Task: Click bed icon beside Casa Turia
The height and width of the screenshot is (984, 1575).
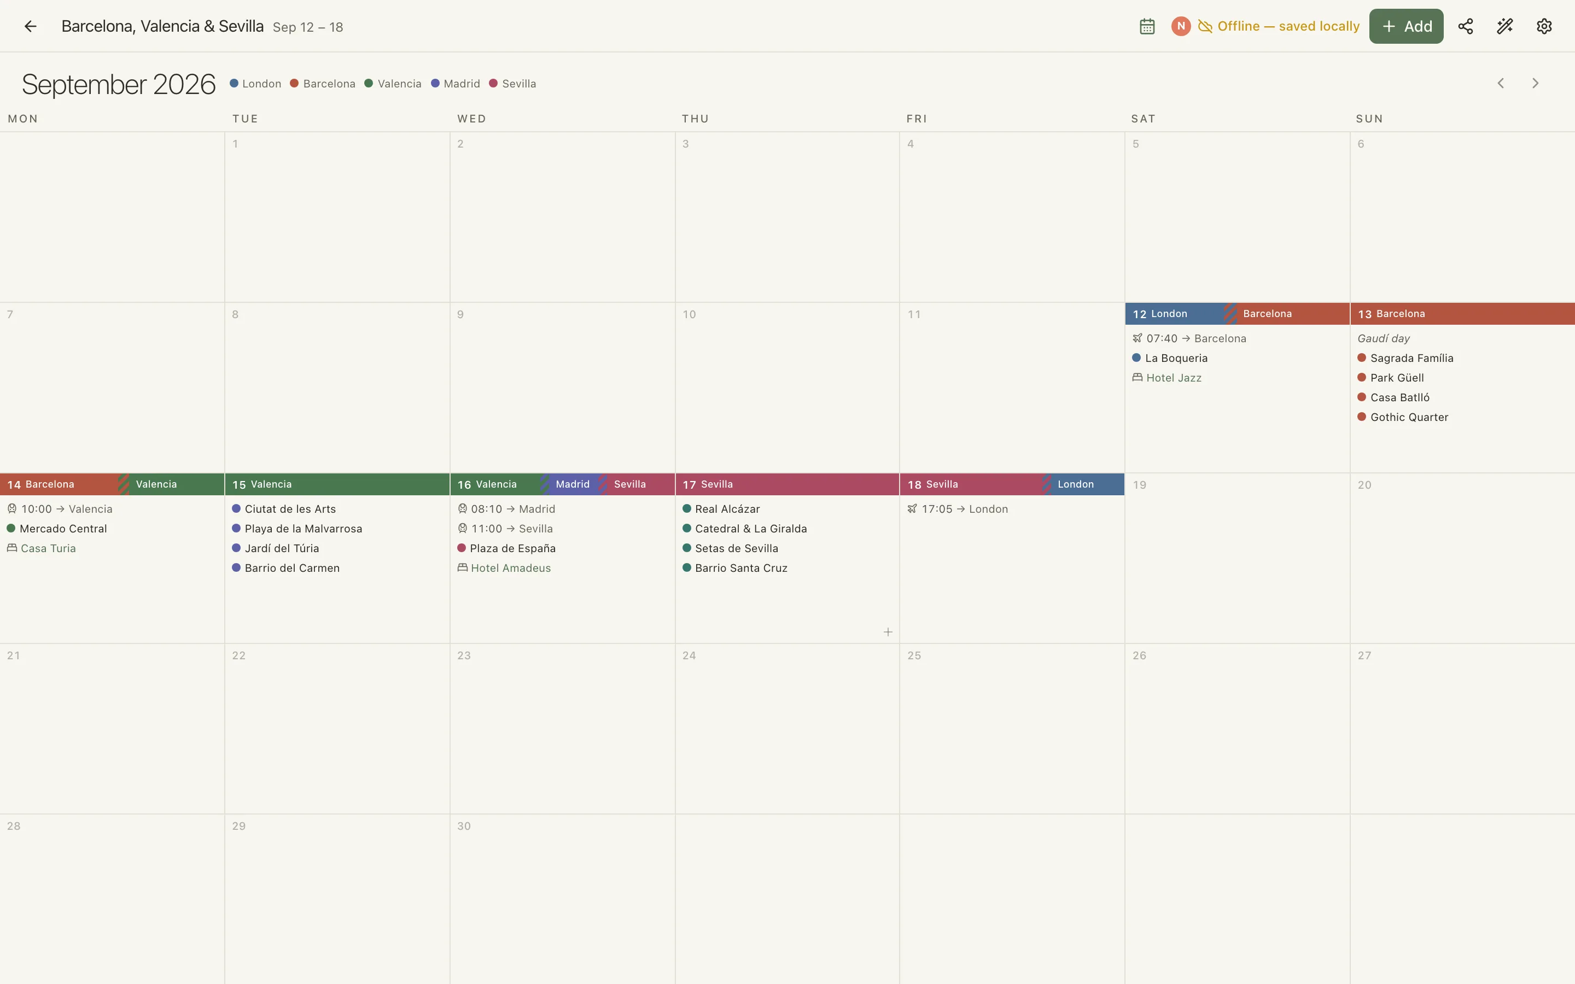Action: coord(11,548)
